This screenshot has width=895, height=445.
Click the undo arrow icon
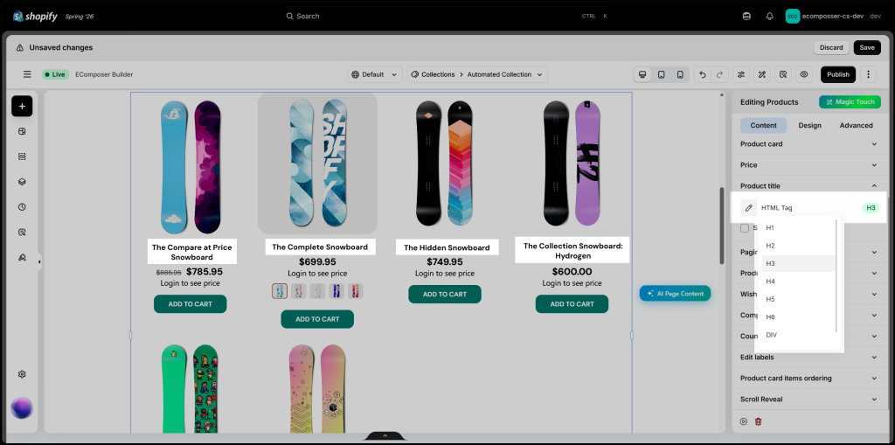tap(703, 74)
